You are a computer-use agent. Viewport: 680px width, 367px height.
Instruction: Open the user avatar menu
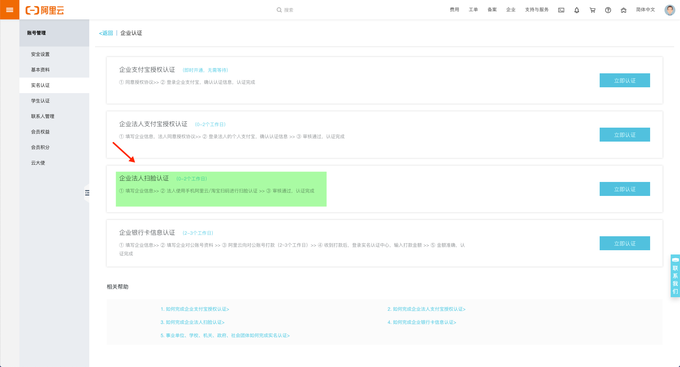(x=670, y=10)
